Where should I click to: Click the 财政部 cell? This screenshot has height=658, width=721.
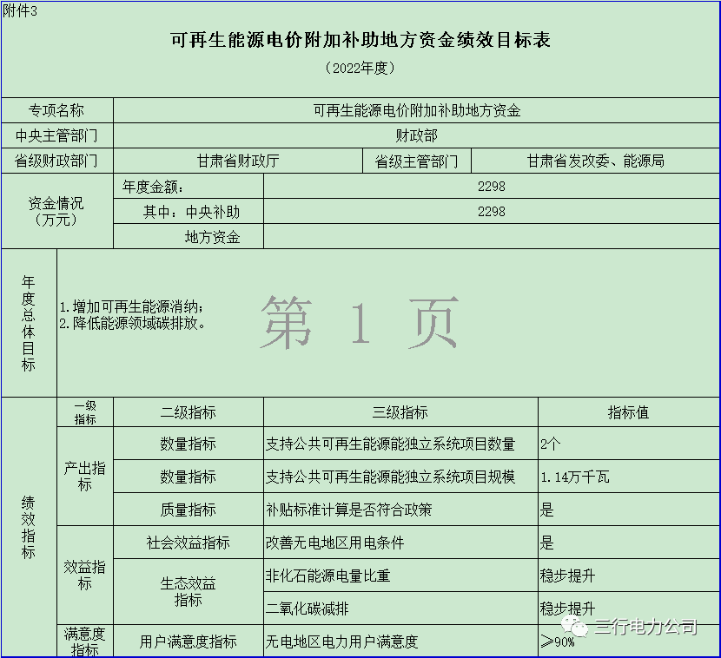point(416,135)
